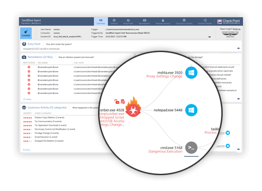
Task: Select the notepad.exe 5448 process node
Action: 191,110
